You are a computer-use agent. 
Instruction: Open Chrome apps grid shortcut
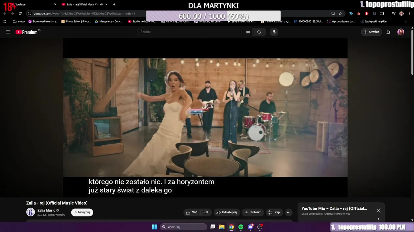click(x=4, y=22)
